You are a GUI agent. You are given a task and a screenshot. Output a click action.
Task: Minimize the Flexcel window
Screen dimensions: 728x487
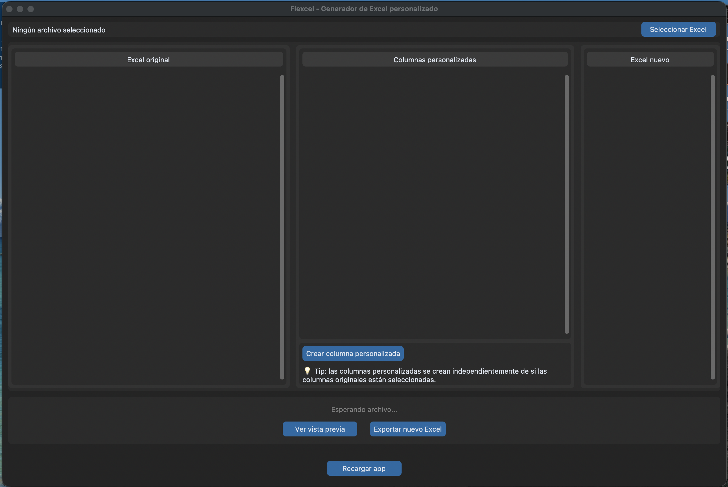coord(20,9)
